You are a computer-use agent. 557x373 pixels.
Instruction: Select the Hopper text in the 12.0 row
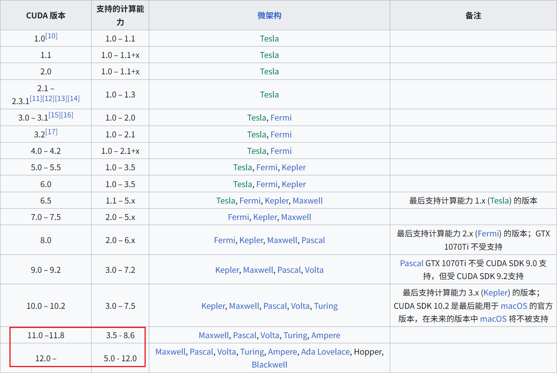click(x=368, y=351)
